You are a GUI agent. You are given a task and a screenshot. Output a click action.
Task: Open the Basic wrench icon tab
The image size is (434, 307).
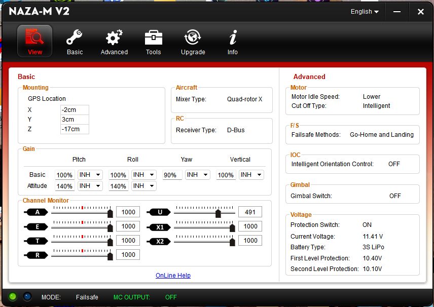(x=75, y=42)
